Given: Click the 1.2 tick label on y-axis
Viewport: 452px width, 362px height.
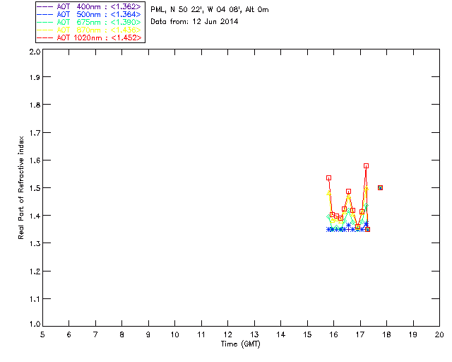Looking at the screenshot, I should click(x=35, y=271).
